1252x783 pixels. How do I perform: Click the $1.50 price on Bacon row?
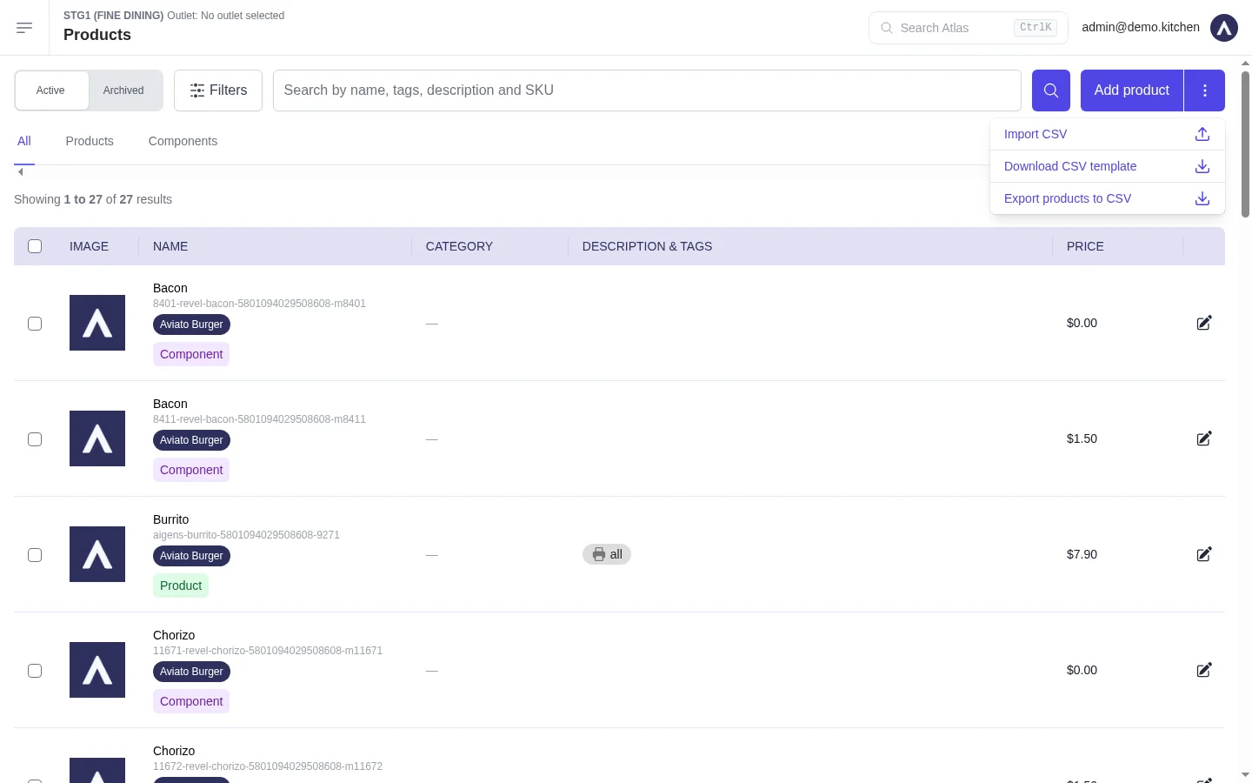coord(1082,438)
